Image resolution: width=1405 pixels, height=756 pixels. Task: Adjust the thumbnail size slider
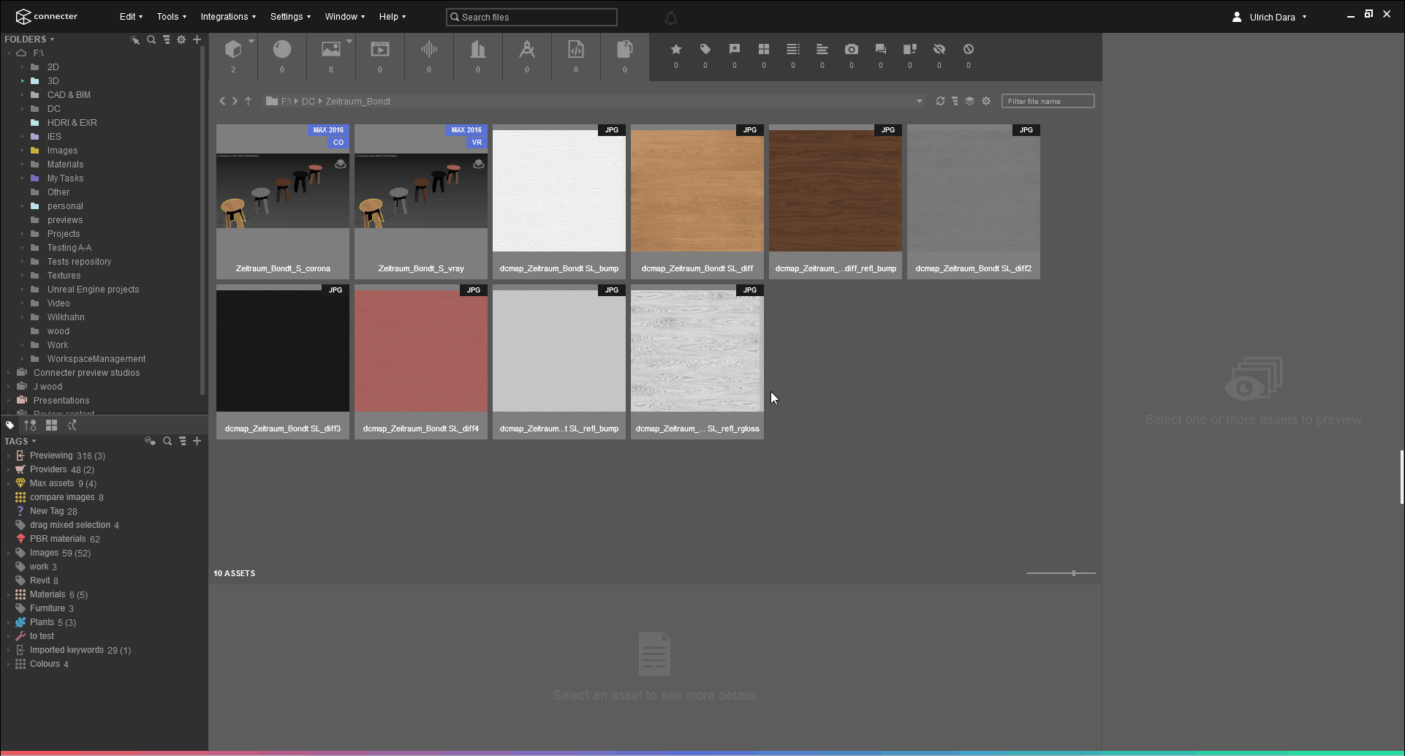(x=1073, y=573)
